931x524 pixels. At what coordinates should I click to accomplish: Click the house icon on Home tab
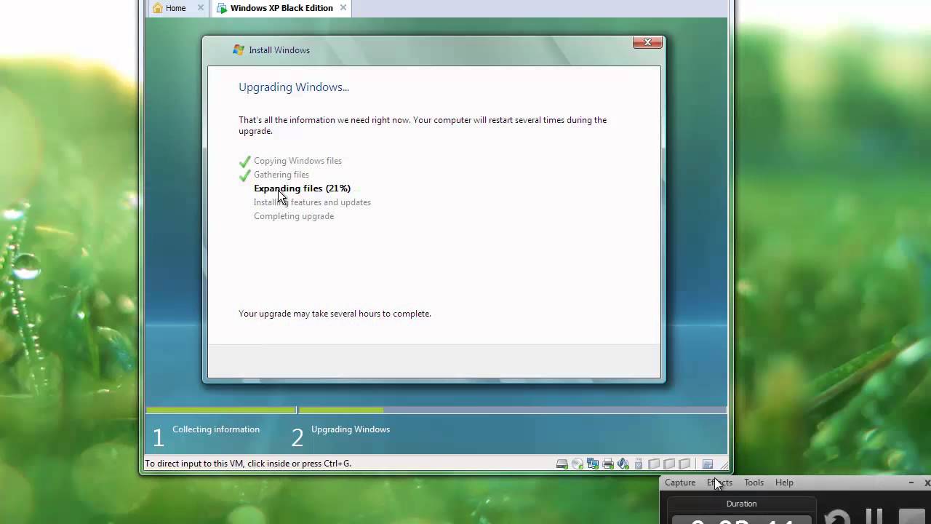[x=157, y=8]
